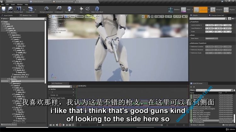The image size is (236, 132).
Task: Click the Browse magnifier icon
Action: (10, 9)
